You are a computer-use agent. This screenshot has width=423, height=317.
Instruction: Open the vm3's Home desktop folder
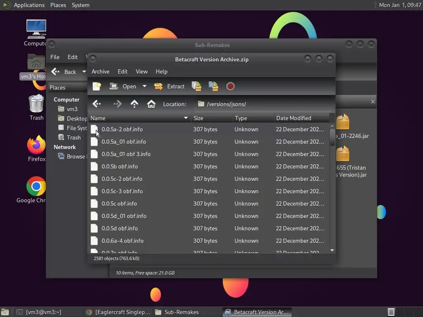pyautogui.click(x=36, y=63)
